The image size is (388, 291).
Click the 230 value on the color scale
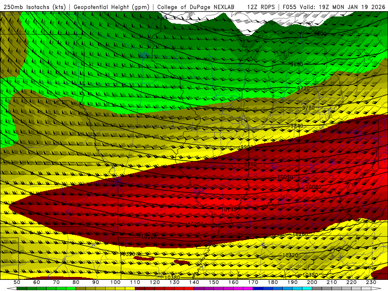pos(371,282)
